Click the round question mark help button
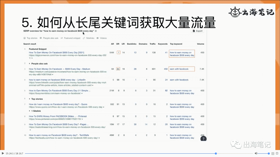This screenshot has width=280, height=157. [204, 139]
